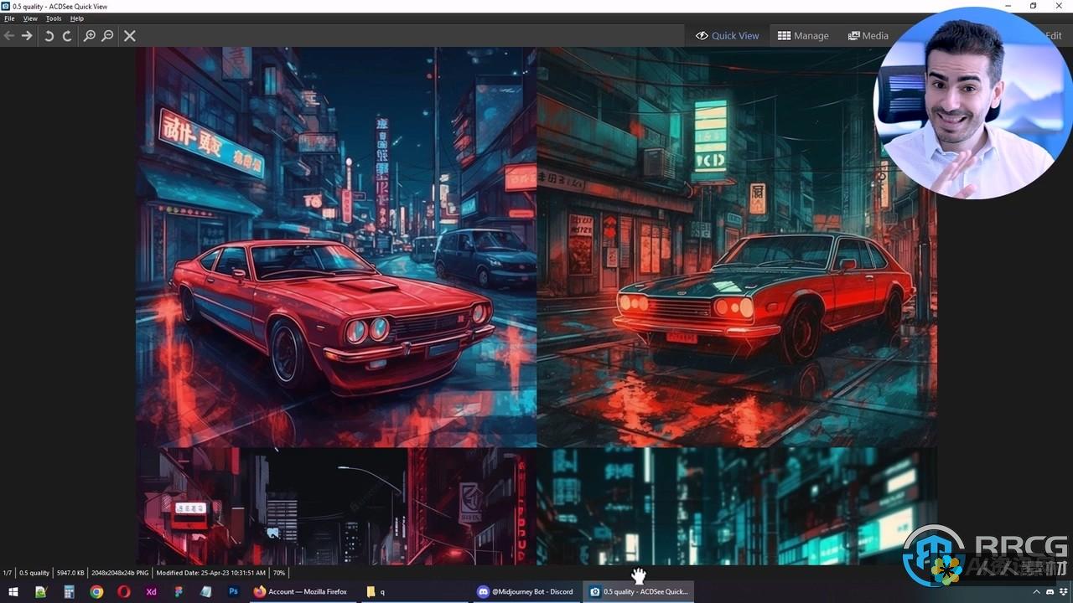Click the 1/7 image counter in status bar
This screenshot has height=603, width=1073.
(x=8, y=573)
